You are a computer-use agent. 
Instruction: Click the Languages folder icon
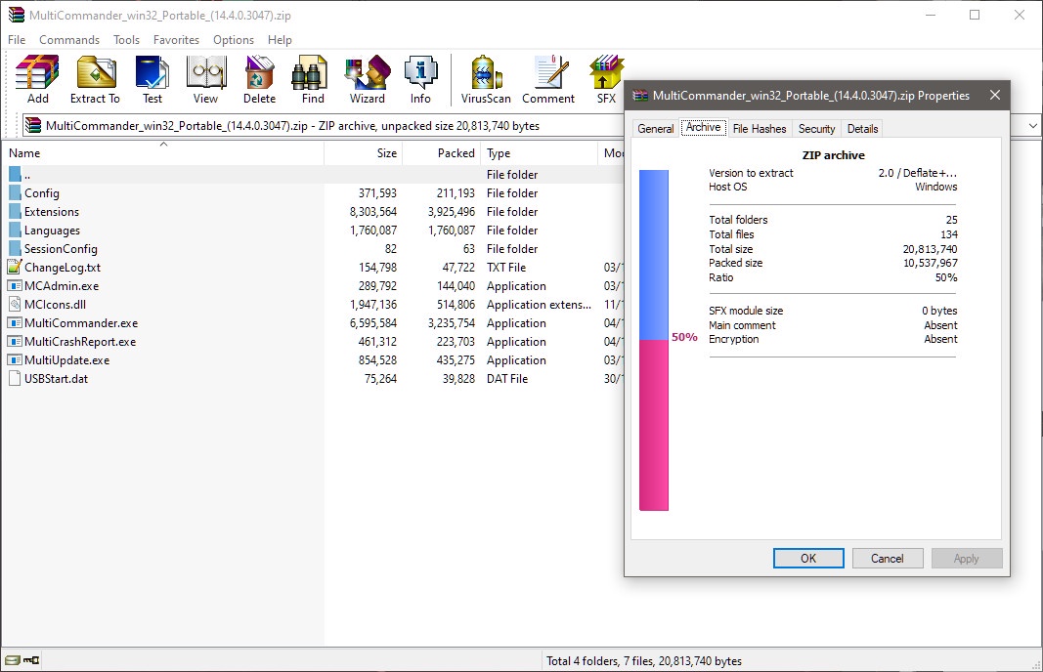(x=16, y=230)
